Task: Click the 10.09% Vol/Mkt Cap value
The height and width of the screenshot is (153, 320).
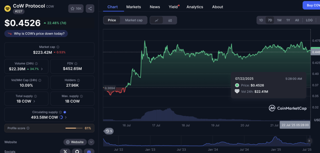Action: coord(26,85)
